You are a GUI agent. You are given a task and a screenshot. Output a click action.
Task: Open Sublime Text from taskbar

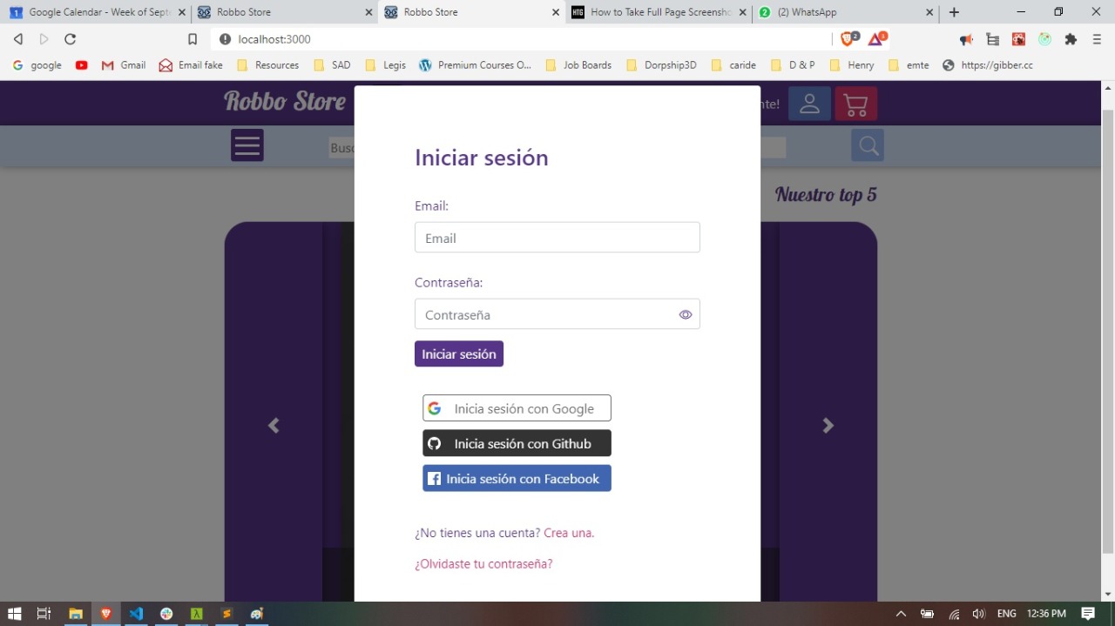pos(226,614)
